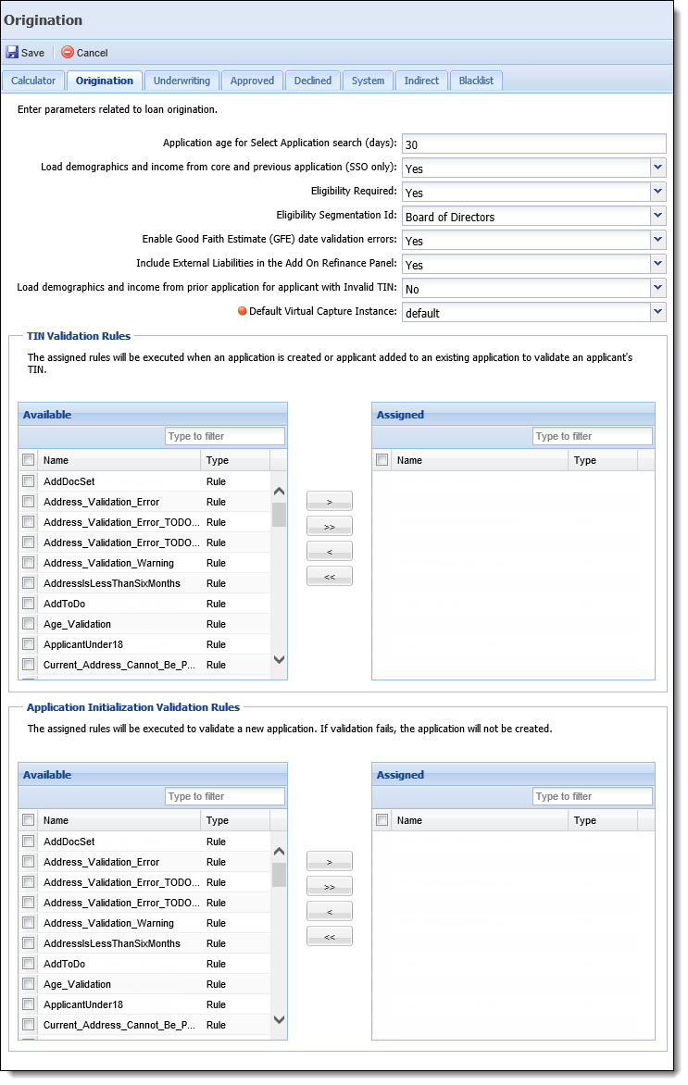Sort by Name column in TIN Available list
Screen dimensions: 688x1085
[119, 460]
